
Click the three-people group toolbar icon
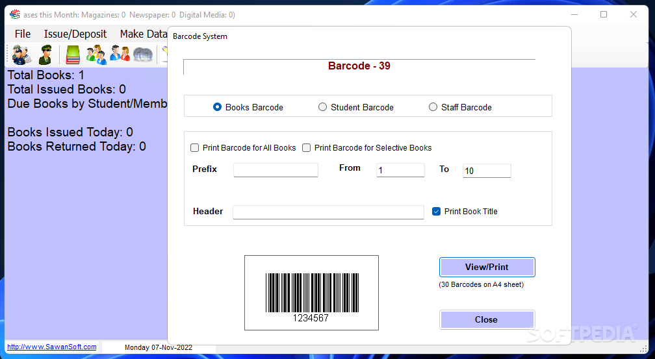96,55
